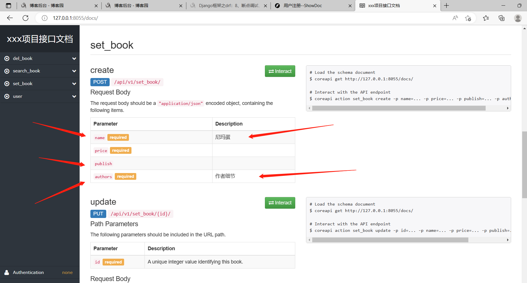Open the Authentication none dropdown
The width and height of the screenshot is (527, 283).
(67, 273)
